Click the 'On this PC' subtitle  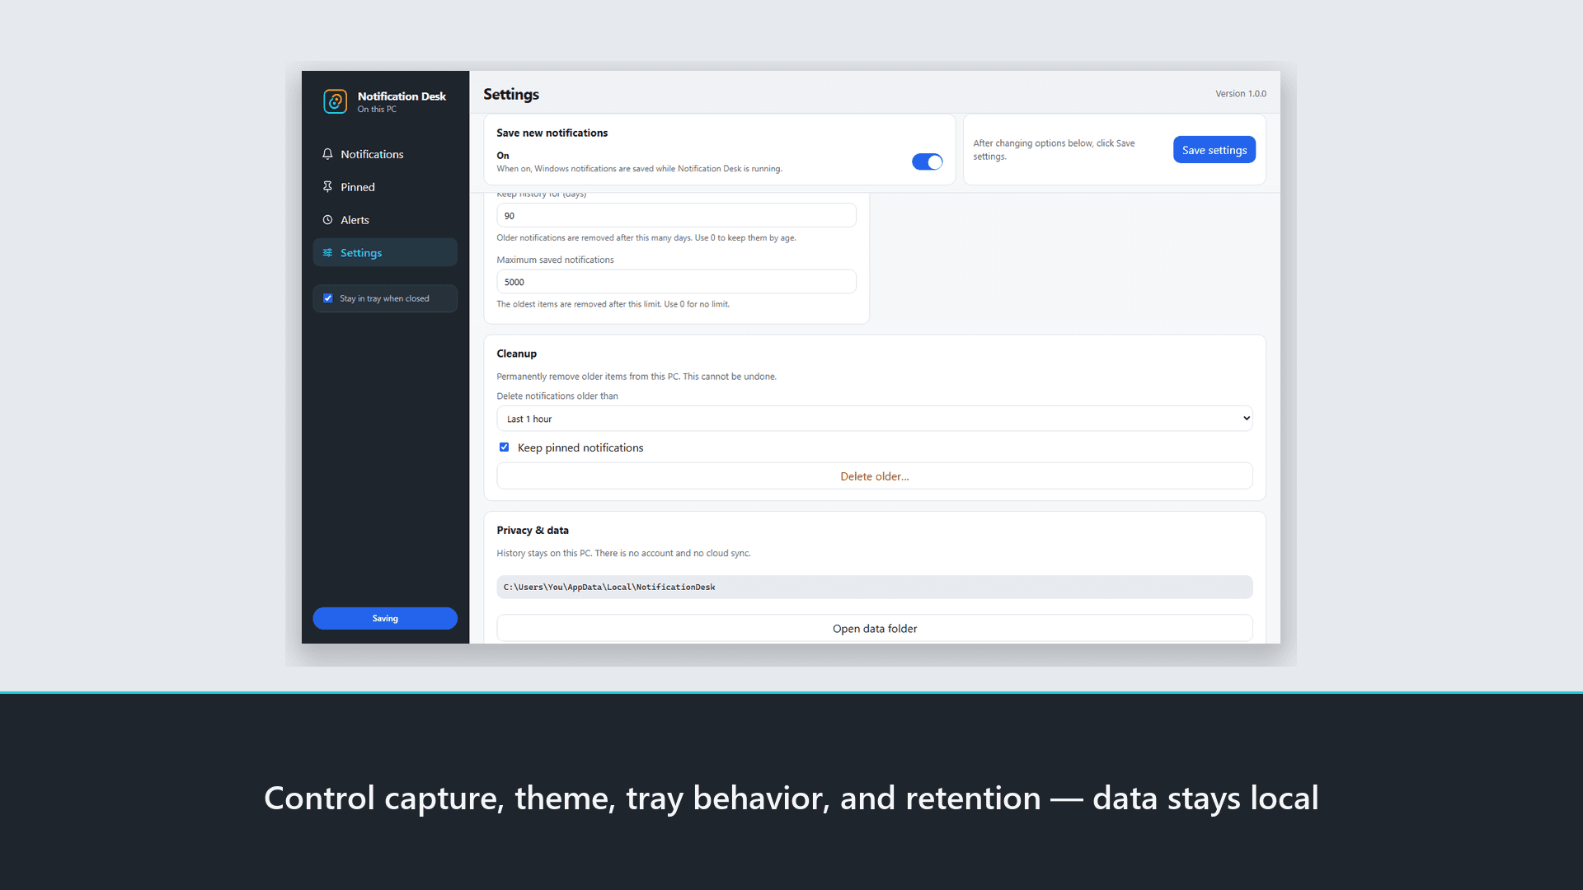coord(377,110)
